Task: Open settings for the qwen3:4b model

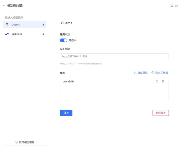Action: [157, 81]
